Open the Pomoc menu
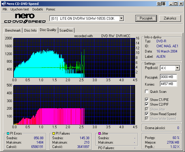This screenshot has width=185, height=152. 51,9
